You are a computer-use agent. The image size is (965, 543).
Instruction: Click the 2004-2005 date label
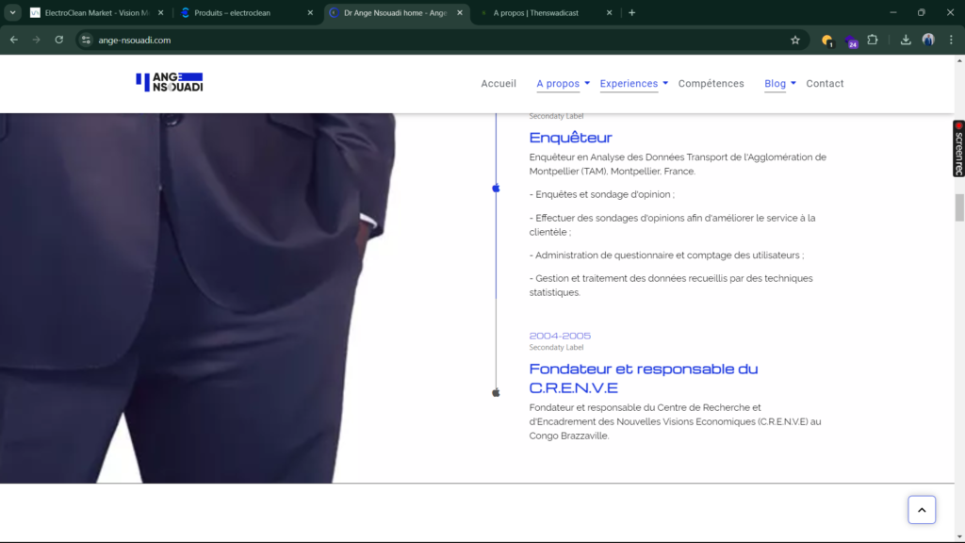pyautogui.click(x=560, y=336)
